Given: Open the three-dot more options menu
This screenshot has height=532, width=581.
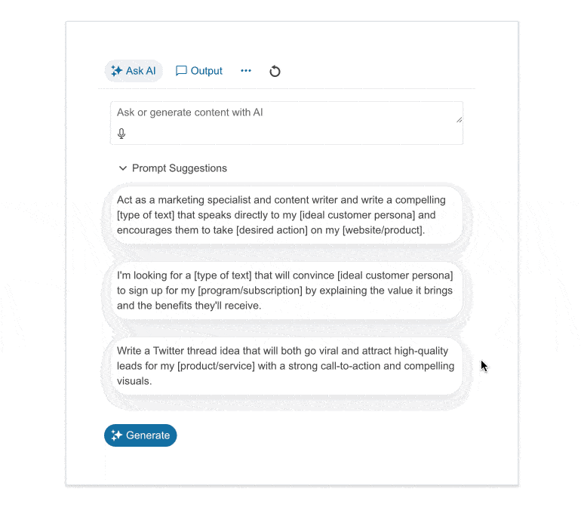Looking at the screenshot, I should click(246, 71).
